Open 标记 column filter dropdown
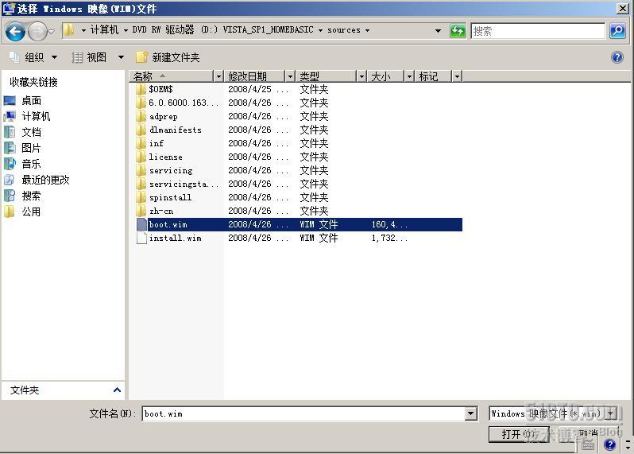The height and width of the screenshot is (454, 634). (x=457, y=76)
